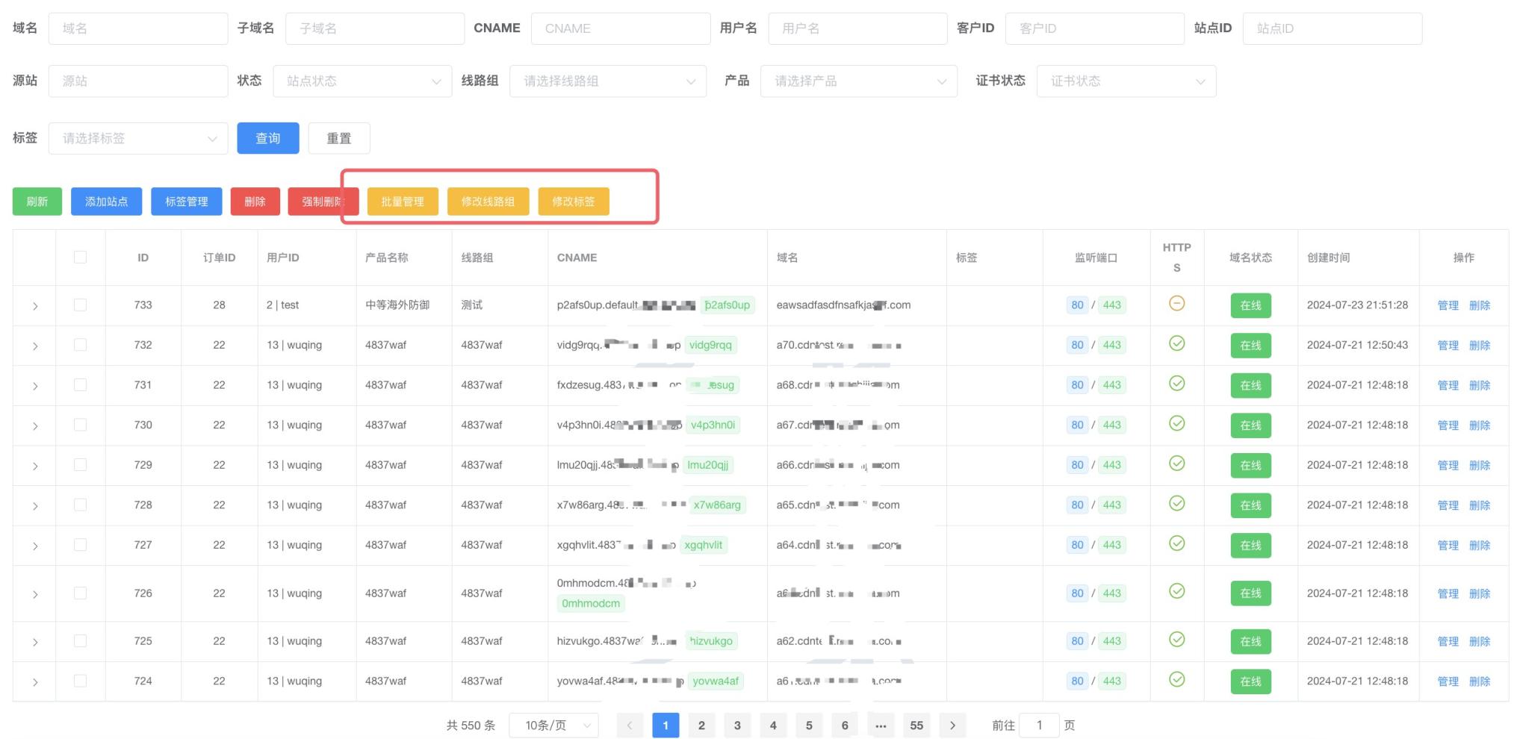This screenshot has height=739, width=1520.
Task: Open the 站点状态 status dropdown
Action: coord(362,81)
